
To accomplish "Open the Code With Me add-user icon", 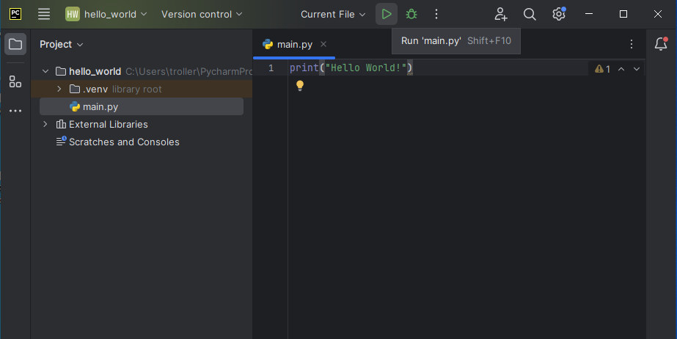I will pos(501,14).
